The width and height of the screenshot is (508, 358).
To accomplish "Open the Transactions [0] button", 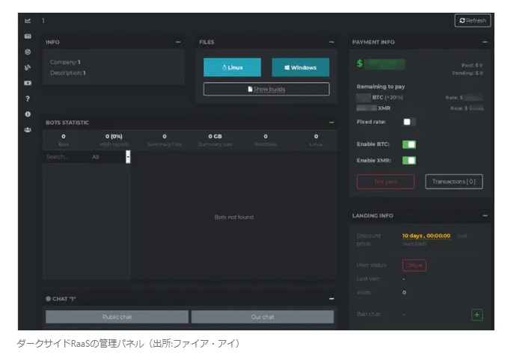I will pos(453,182).
